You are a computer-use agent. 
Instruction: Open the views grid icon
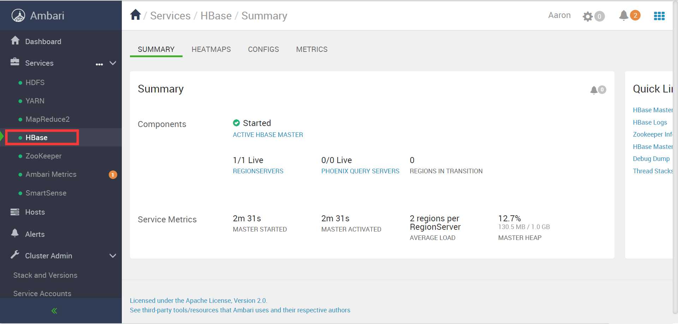click(659, 16)
